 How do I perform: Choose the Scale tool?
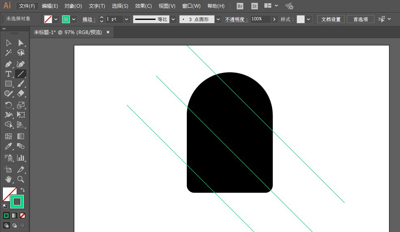(21, 105)
